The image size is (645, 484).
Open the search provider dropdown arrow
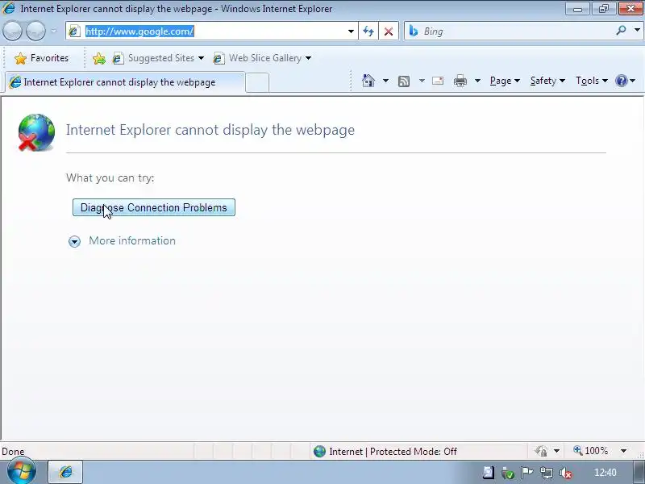(x=637, y=31)
